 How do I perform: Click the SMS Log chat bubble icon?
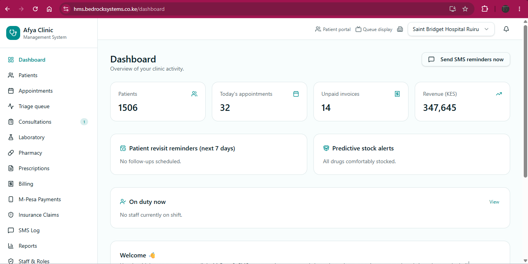(11, 230)
